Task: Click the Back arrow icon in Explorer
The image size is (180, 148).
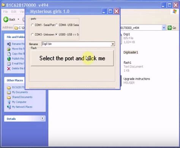Action: (6, 19)
